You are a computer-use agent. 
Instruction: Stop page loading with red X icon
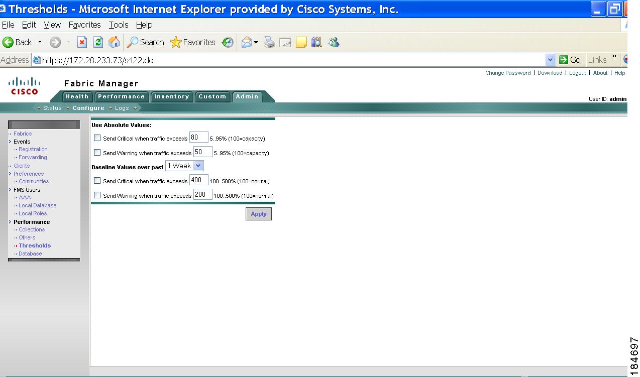coord(82,43)
